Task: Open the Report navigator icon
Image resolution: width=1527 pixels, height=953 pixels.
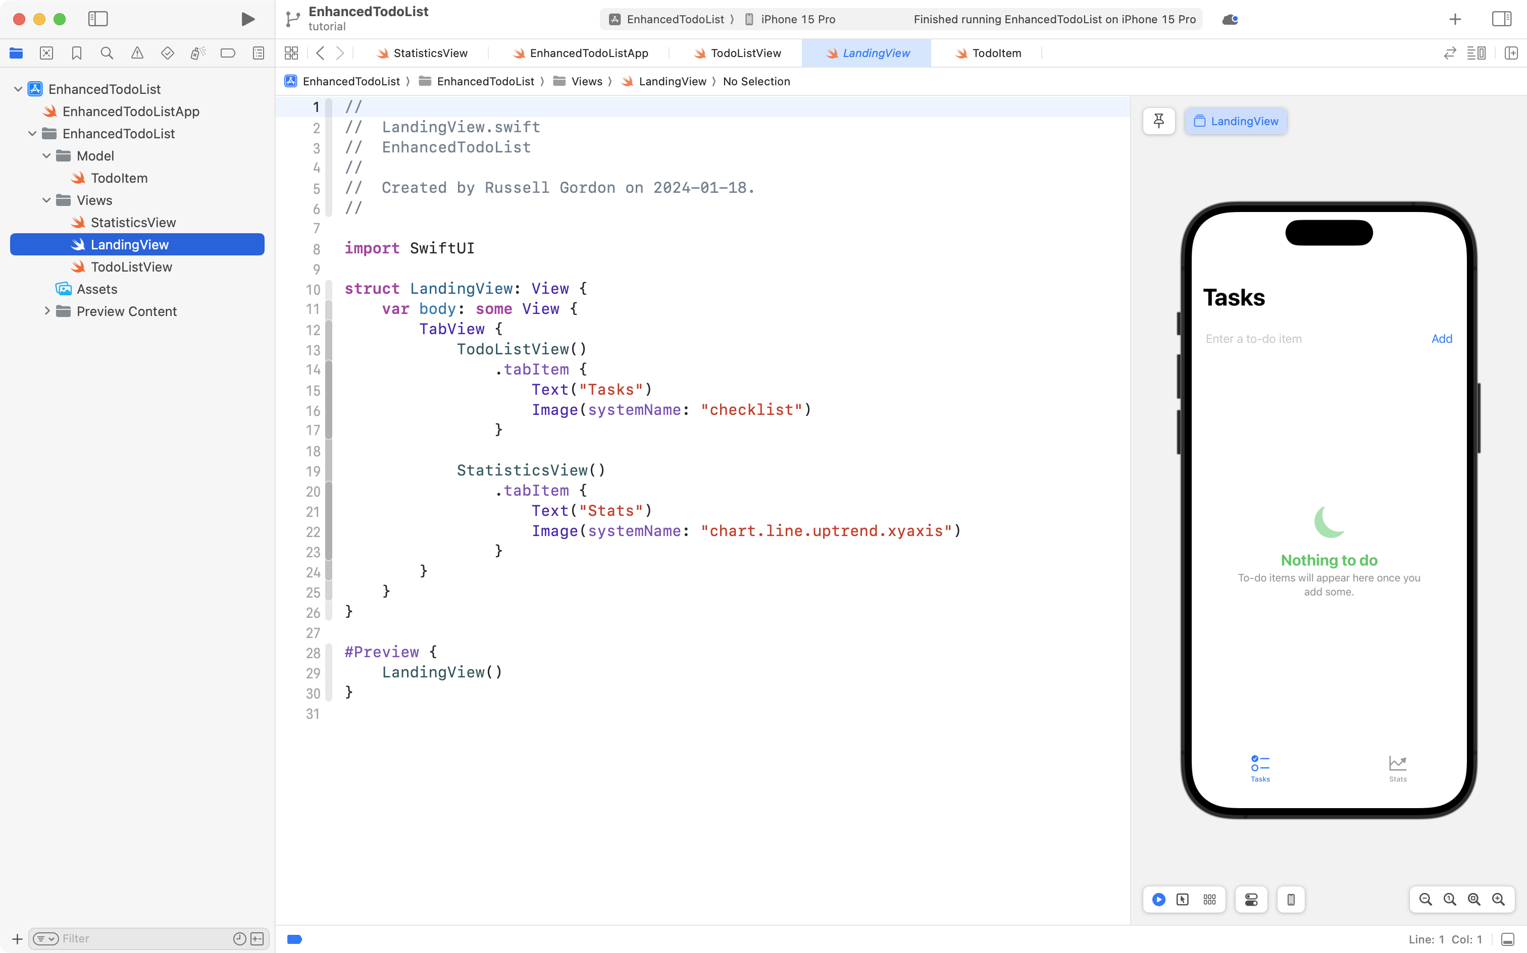Action: (259, 53)
